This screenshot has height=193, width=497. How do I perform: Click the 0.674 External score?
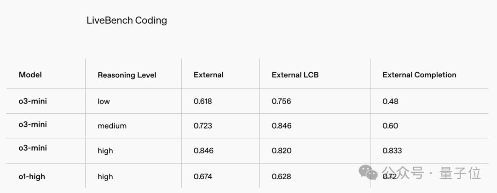(x=203, y=176)
